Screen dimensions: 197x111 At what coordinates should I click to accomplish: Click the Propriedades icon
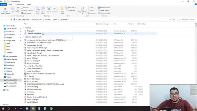click(x=82, y=9)
